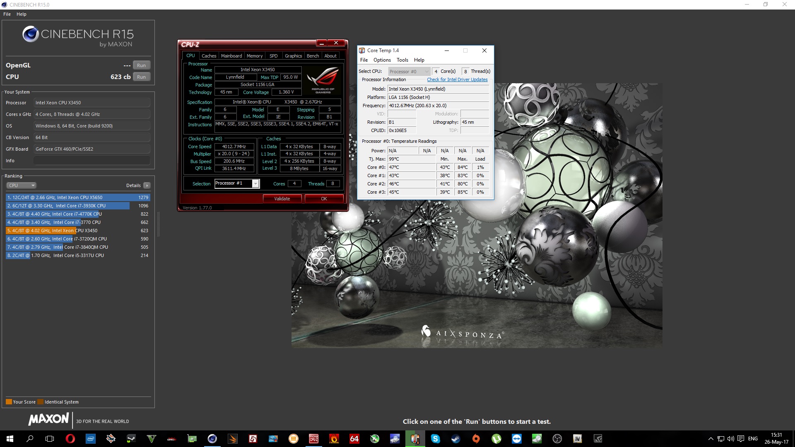Open the Options menu in Core Temp
The height and width of the screenshot is (447, 795).
[382, 60]
